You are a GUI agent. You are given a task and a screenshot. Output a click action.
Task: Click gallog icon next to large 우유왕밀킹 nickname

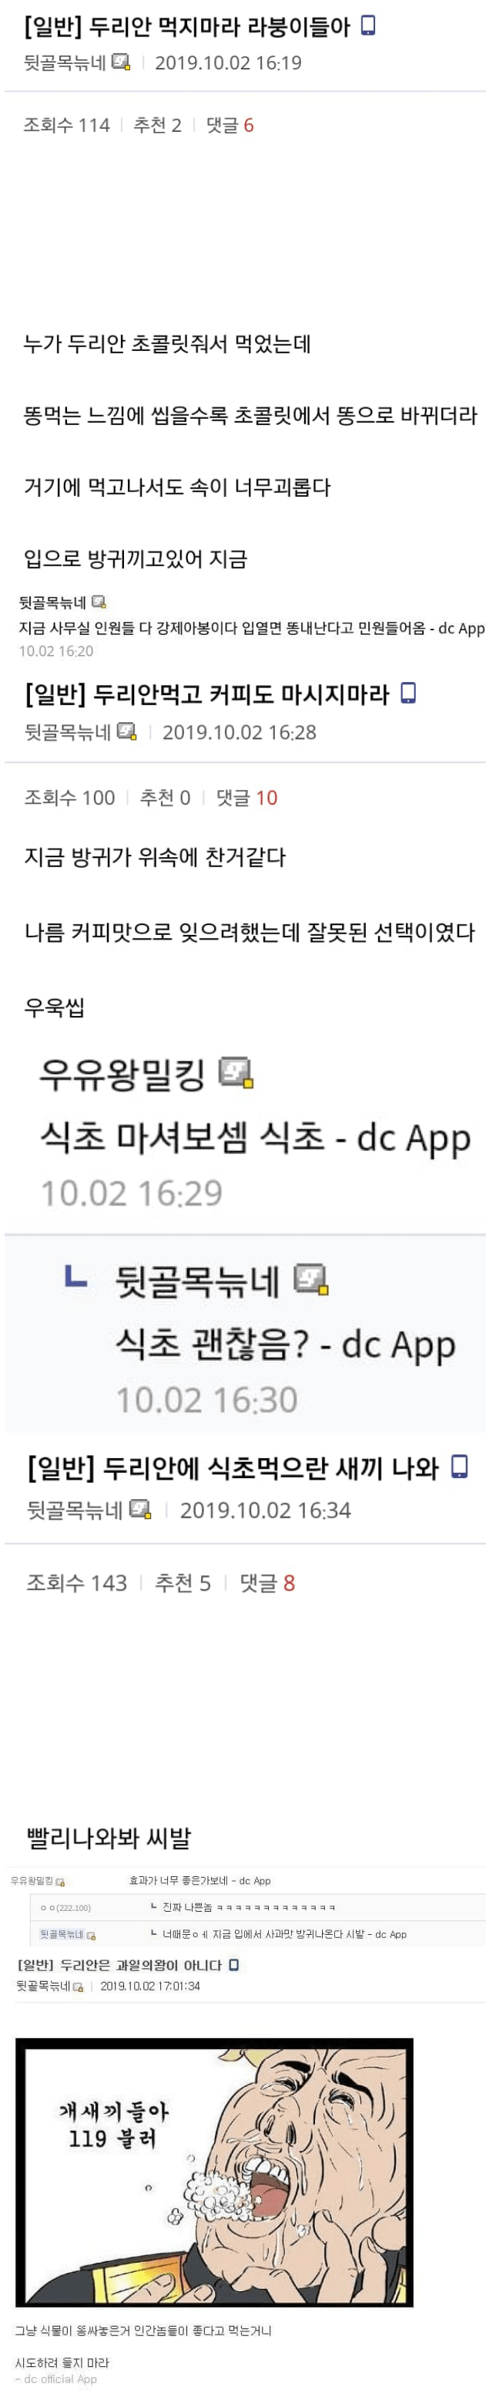click(x=236, y=1072)
